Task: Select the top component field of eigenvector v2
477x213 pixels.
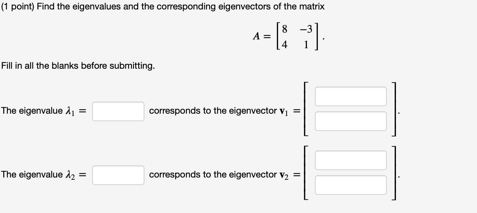Action: (351, 160)
